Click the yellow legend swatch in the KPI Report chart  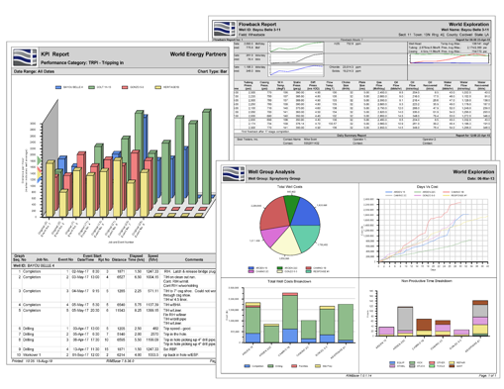tap(158, 87)
